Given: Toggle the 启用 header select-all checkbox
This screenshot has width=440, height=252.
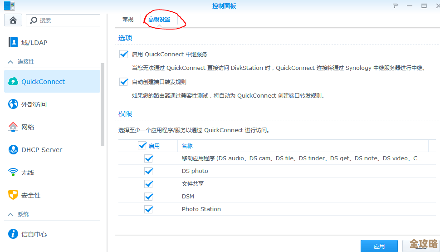Looking at the screenshot, I should pos(142,146).
